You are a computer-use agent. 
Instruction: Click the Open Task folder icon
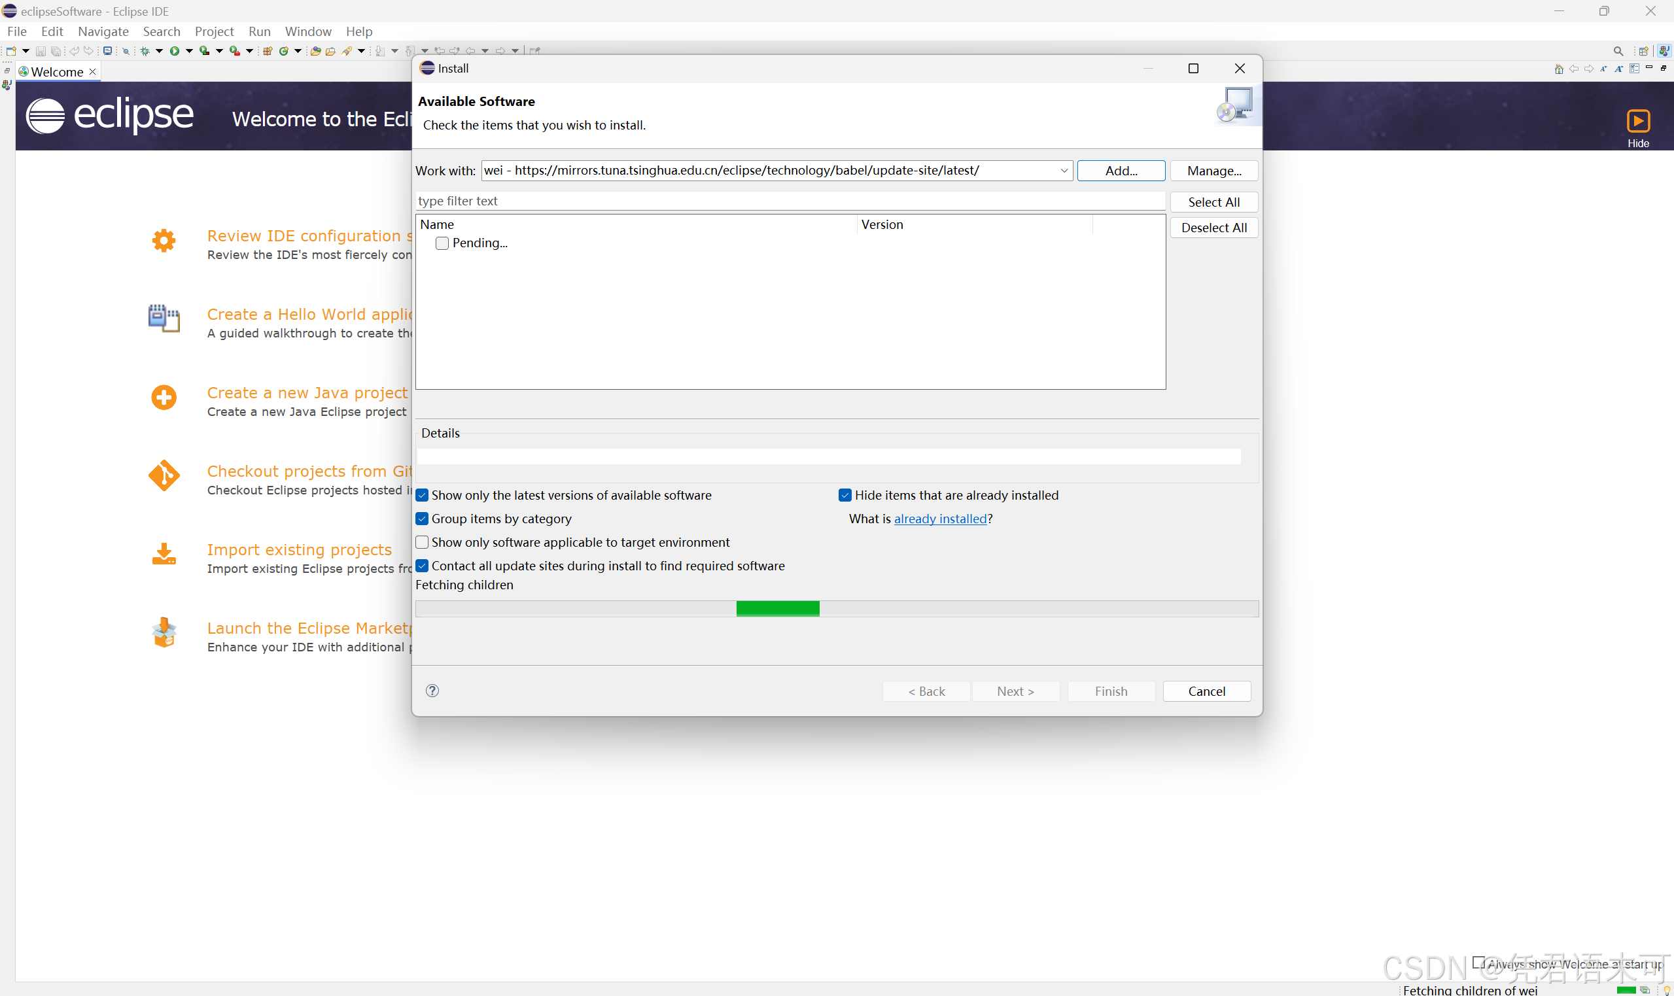(330, 51)
